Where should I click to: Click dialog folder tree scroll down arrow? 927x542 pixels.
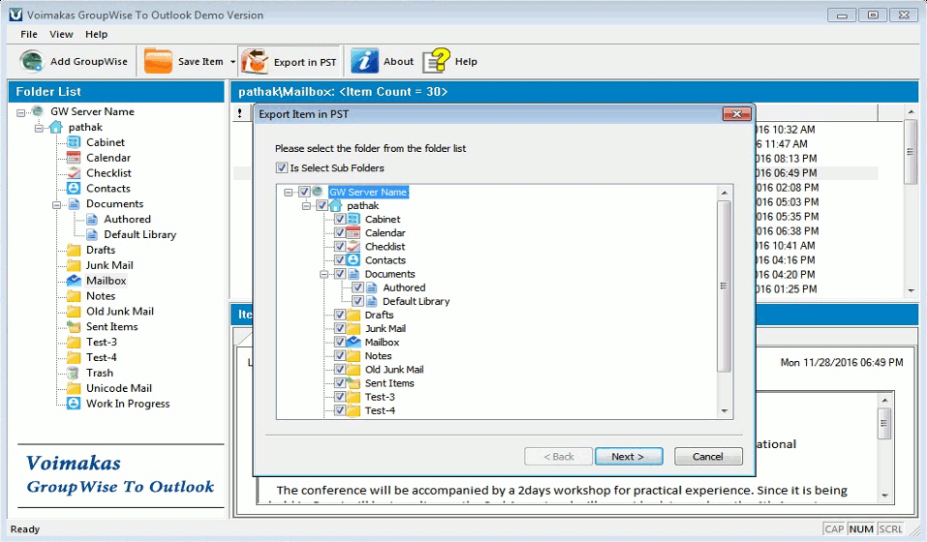coord(725,411)
